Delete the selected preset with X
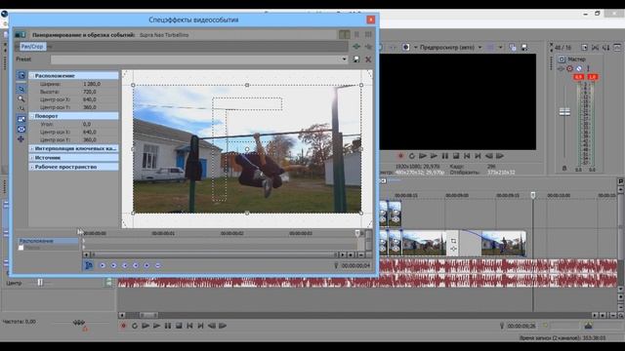 [368, 59]
